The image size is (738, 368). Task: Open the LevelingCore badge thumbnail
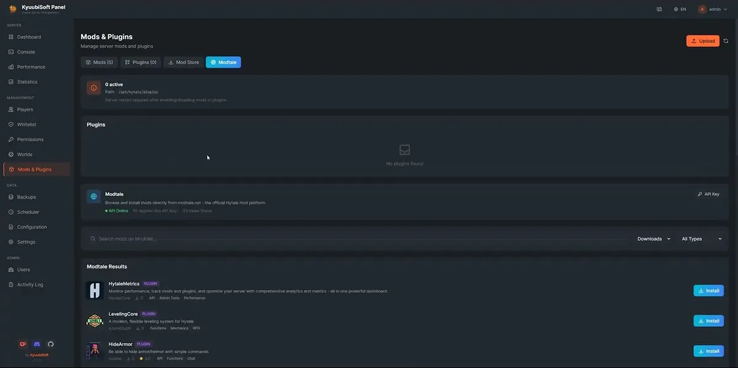95,321
